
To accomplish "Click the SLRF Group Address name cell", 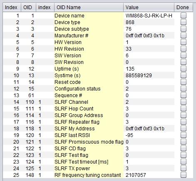I will [x=89, y=115].
